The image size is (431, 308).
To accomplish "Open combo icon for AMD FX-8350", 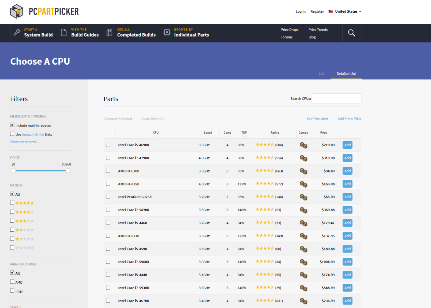I will 304,184.
